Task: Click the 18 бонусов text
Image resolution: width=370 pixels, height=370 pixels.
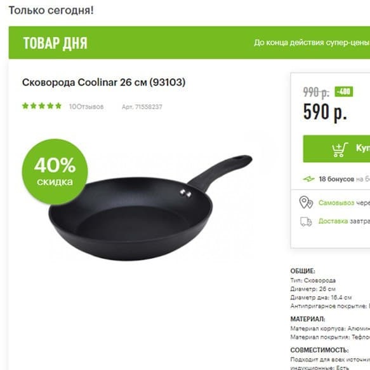Action: tap(336, 179)
